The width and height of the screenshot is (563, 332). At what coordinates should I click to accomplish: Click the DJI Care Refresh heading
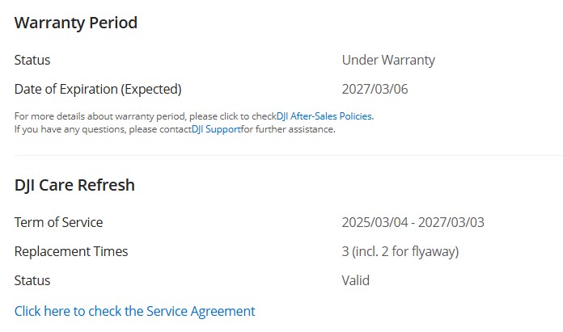pyautogui.click(x=74, y=185)
